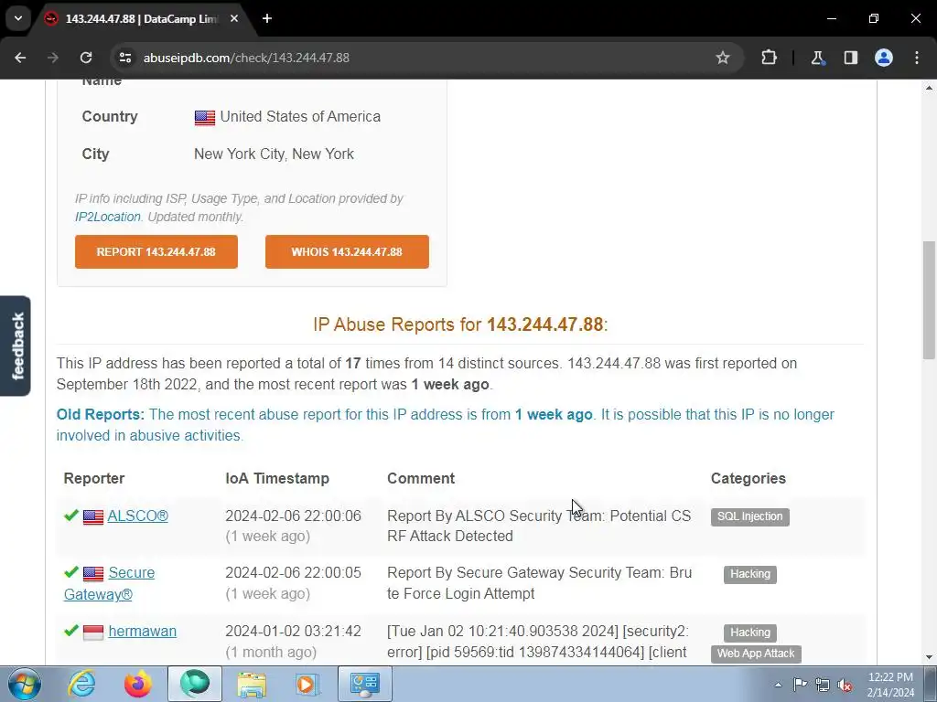
Task: Click WHOIS 143.244.47.88 button
Action: (347, 252)
